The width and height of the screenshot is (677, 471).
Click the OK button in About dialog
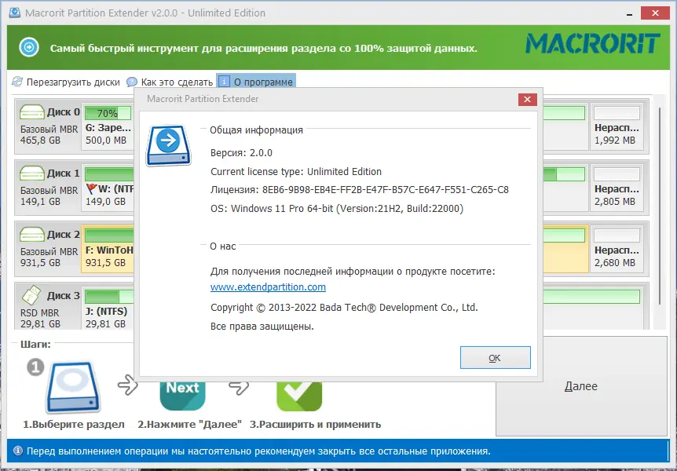[x=496, y=357]
